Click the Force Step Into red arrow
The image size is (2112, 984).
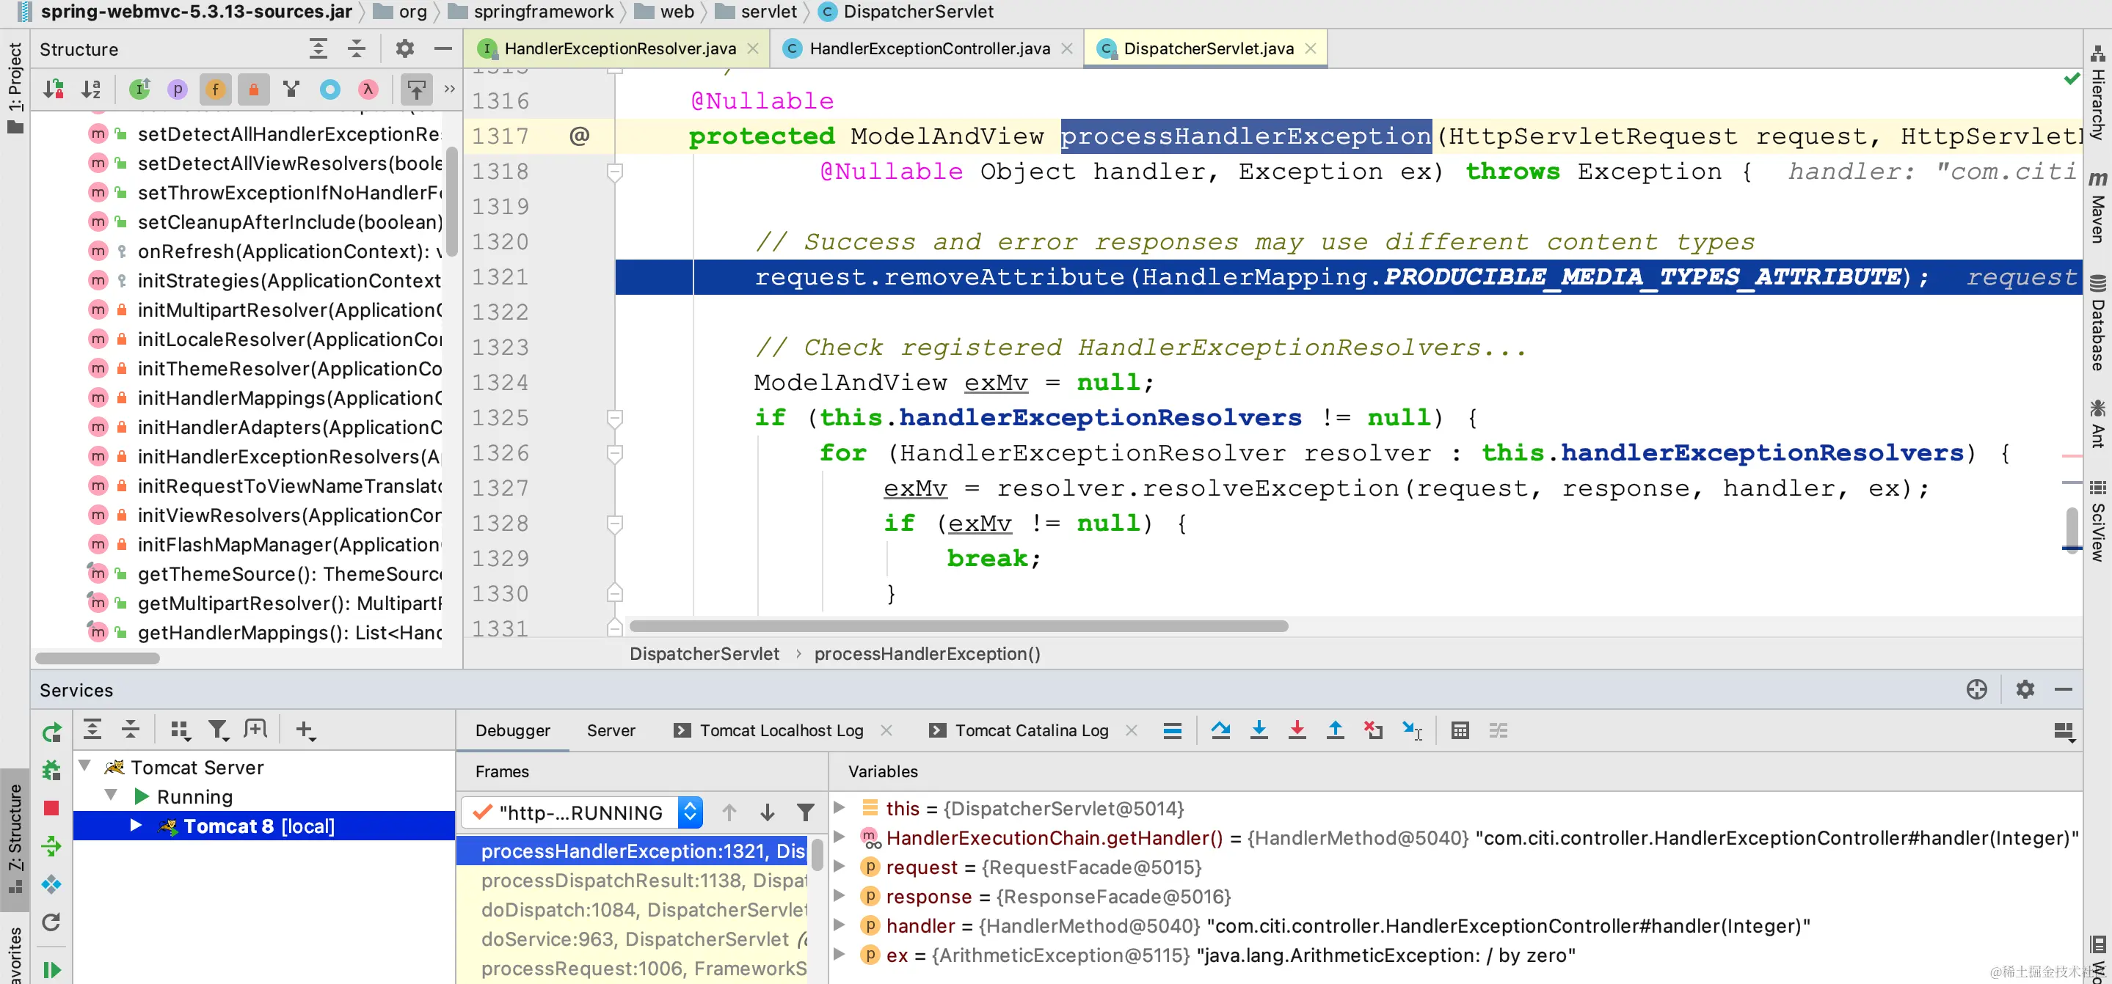pyautogui.click(x=1296, y=730)
